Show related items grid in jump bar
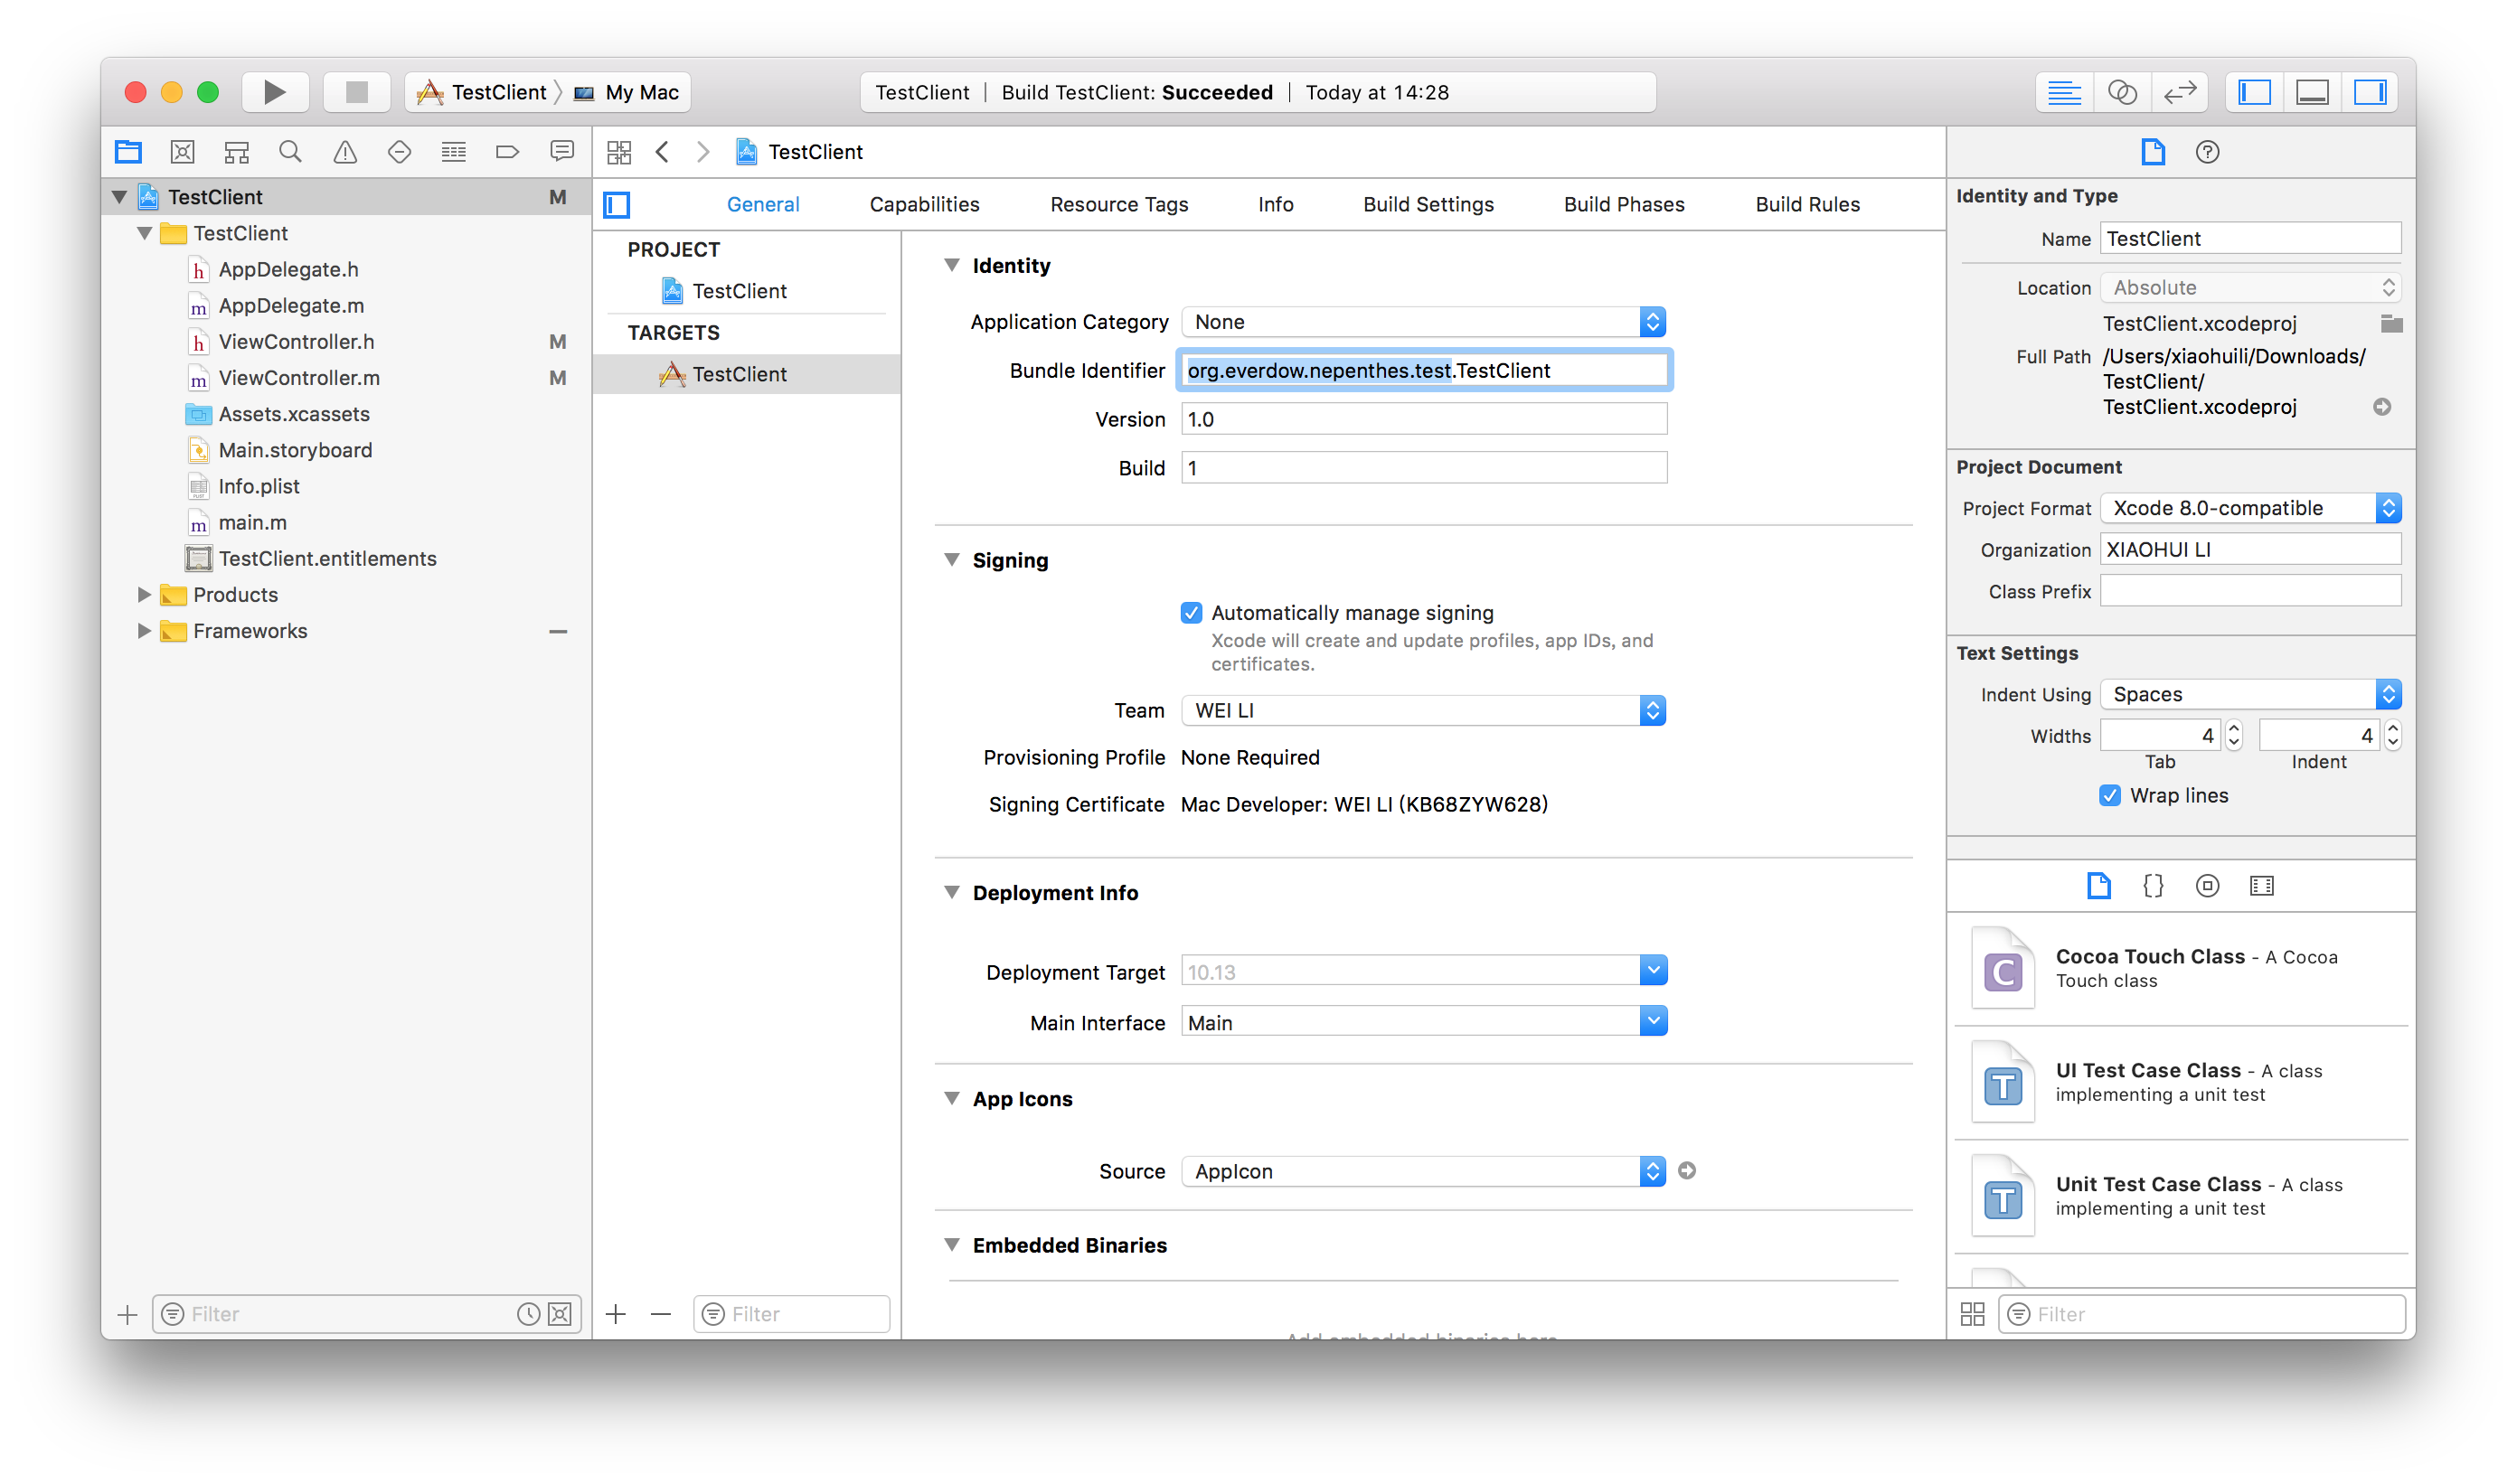Image resolution: width=2517 pixels, height=1484 pixels. click(619, 152)
